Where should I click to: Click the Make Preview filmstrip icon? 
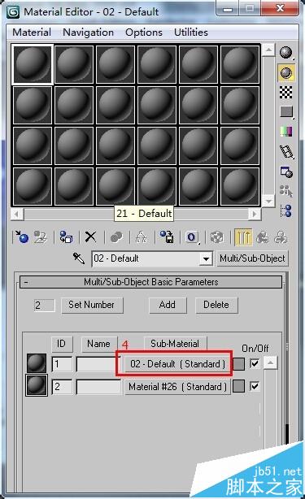286,151
